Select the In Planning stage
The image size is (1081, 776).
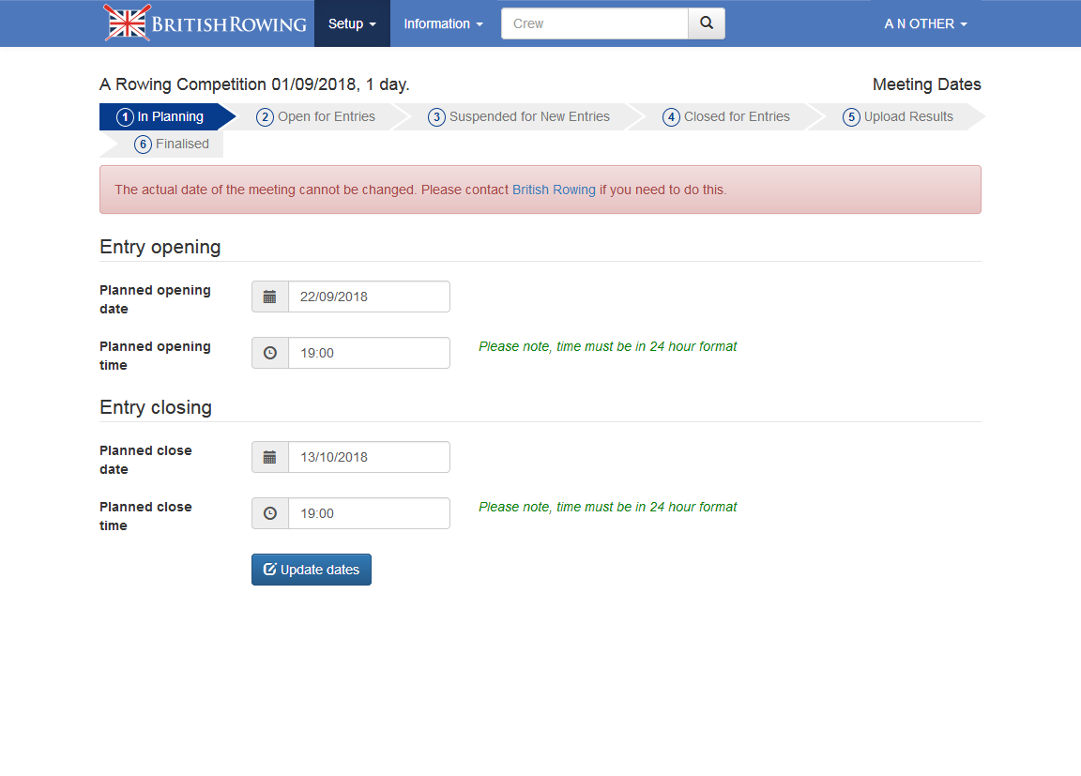pyautogui.click(x=160, y=116)
